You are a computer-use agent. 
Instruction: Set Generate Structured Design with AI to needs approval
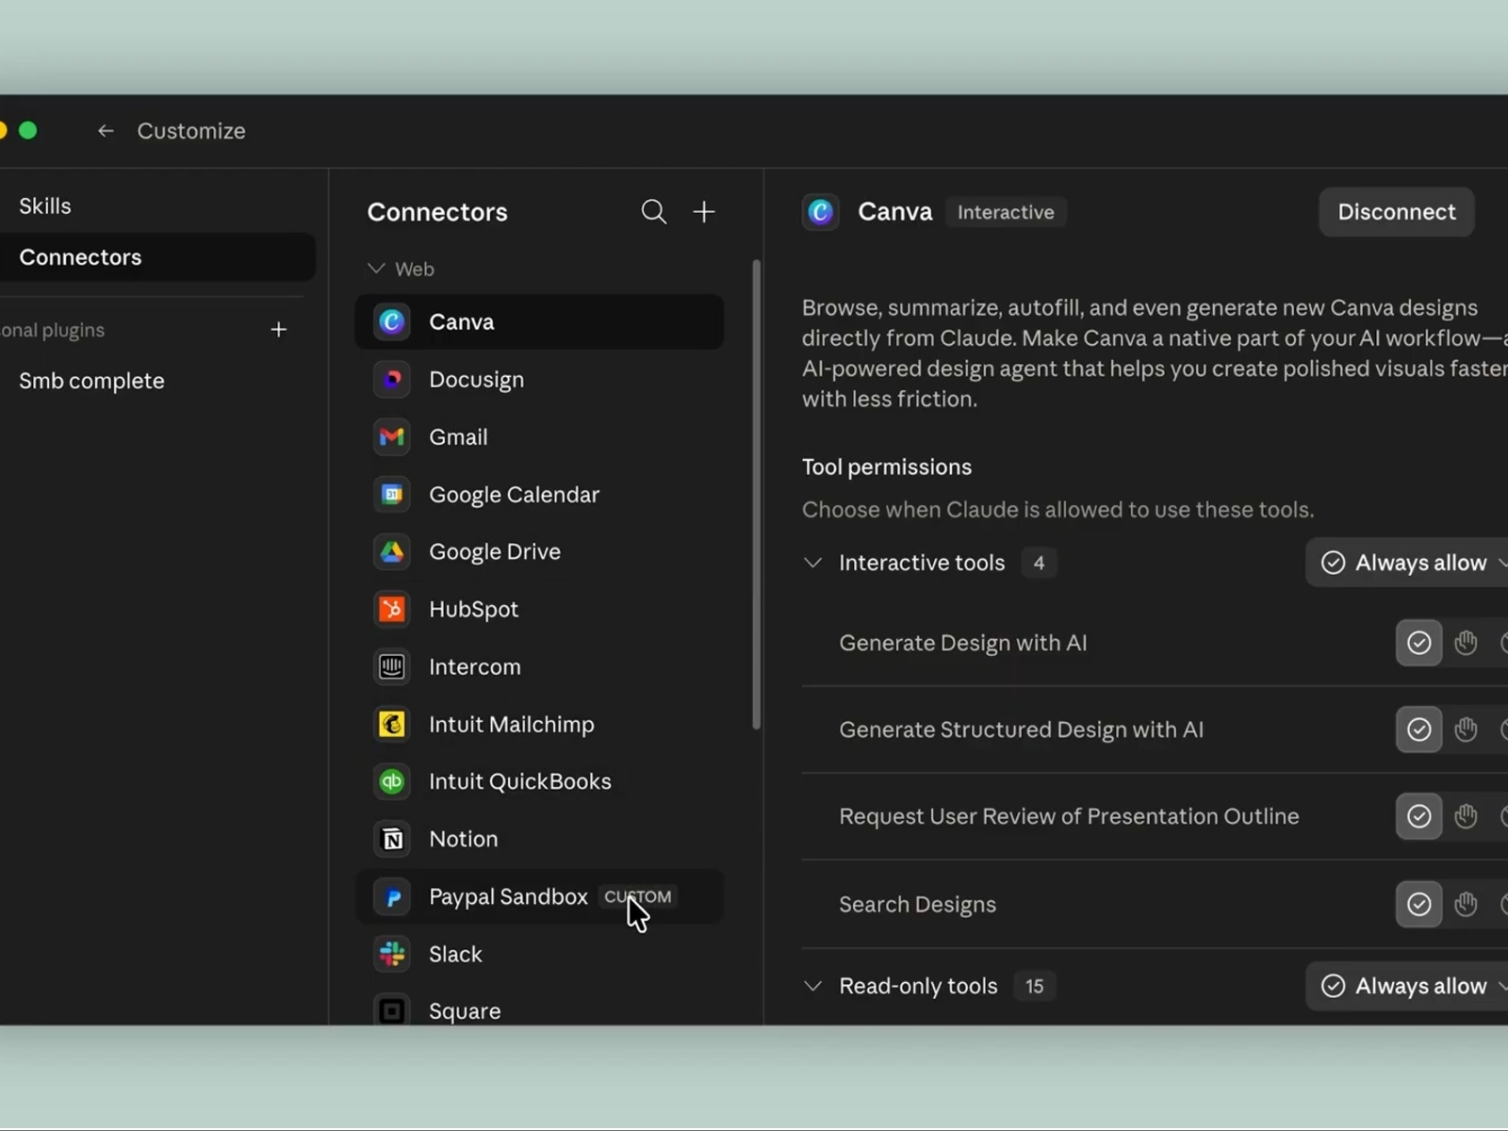tap(1466, 729)
